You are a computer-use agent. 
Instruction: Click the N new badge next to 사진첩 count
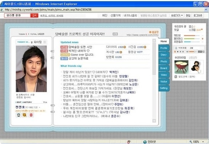click(145, 47)
